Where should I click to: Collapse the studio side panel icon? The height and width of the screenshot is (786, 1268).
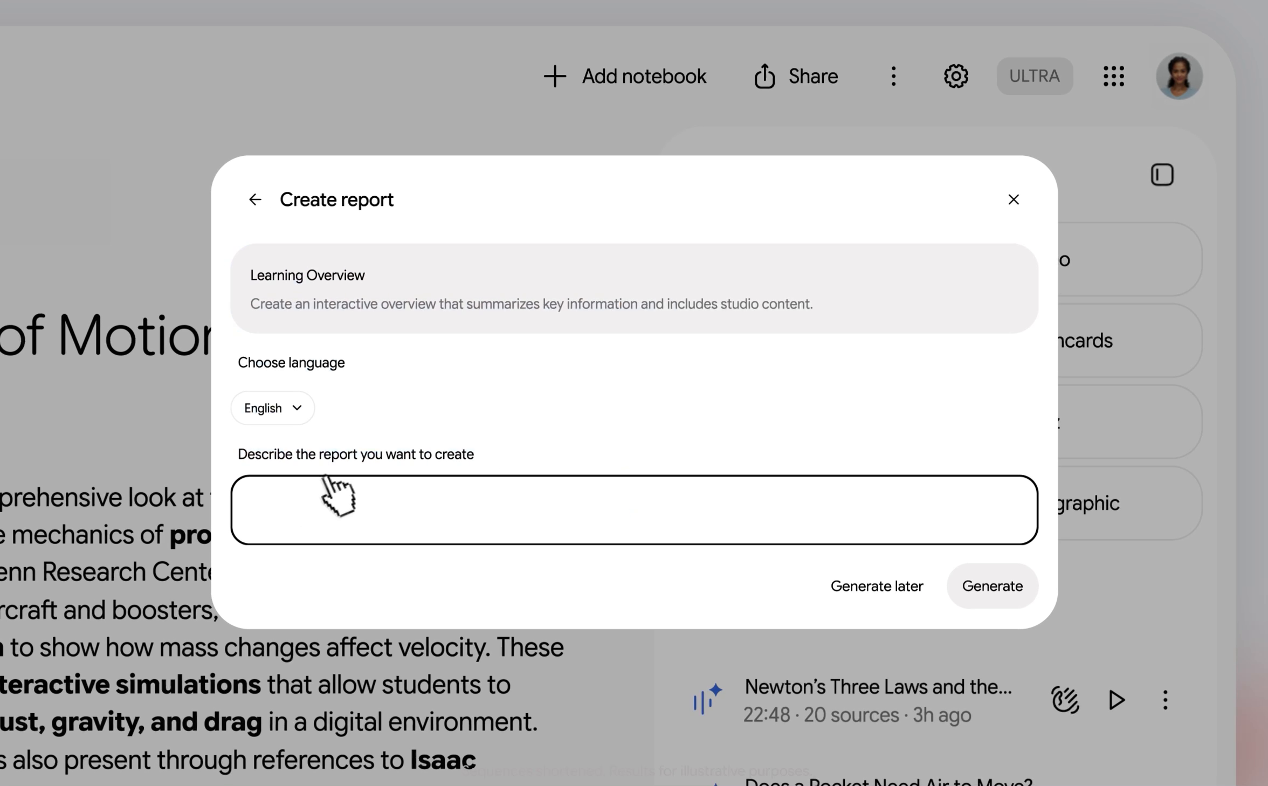point(1162,175)
